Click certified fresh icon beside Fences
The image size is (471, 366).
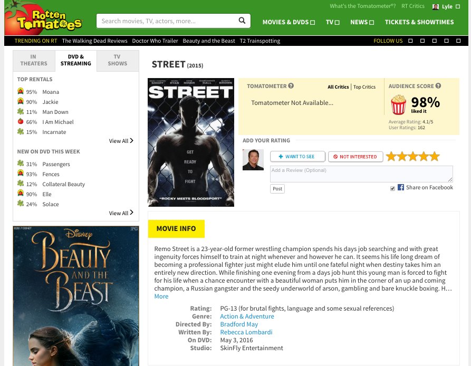[21, 173]
